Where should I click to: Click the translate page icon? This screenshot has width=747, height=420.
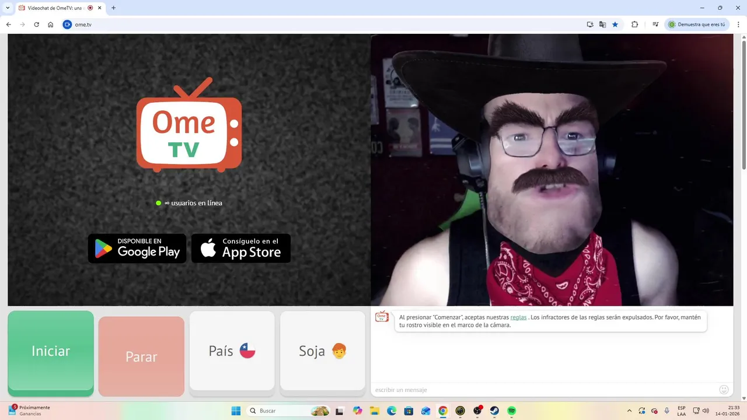tap(603, 24)
